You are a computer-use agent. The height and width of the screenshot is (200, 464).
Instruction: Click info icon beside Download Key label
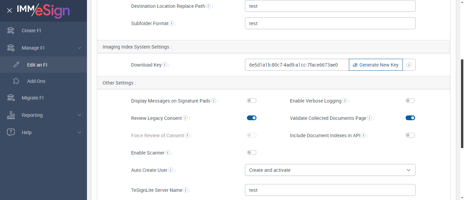click(x=165, y=65)
